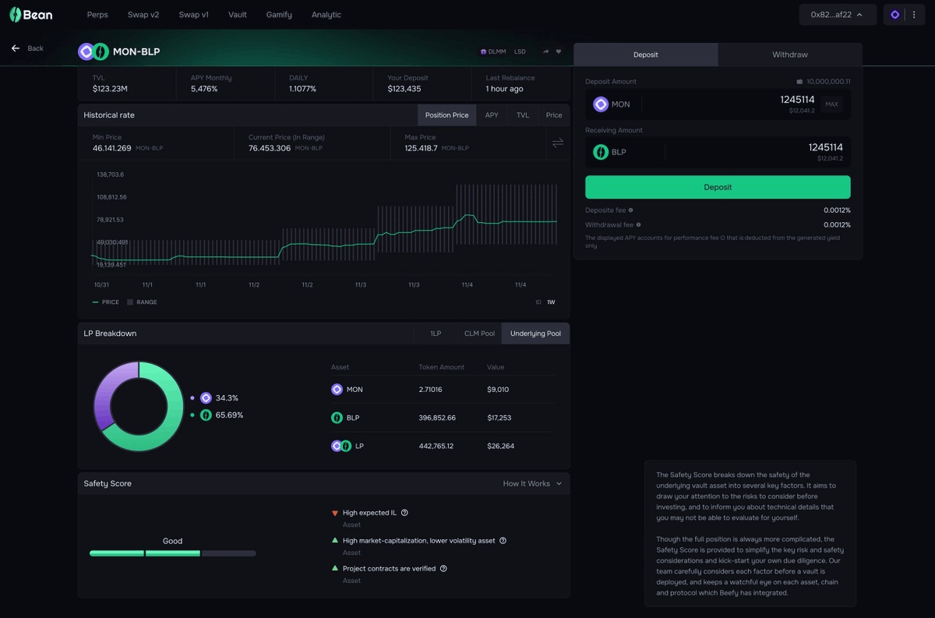This screenshot has height=618, width=935.
Task: Favorite the vault with heart icon
Action: click(559, 51)
